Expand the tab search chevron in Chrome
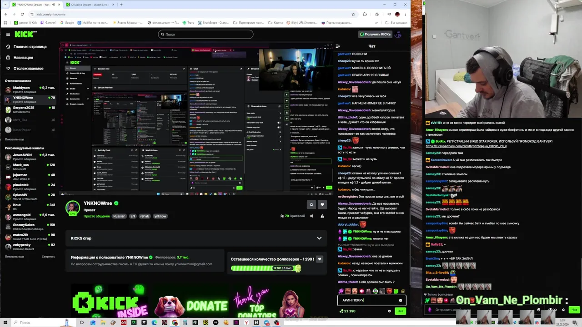Image resolution: width=582 pixels, height=327 pixels. point(5,5)
